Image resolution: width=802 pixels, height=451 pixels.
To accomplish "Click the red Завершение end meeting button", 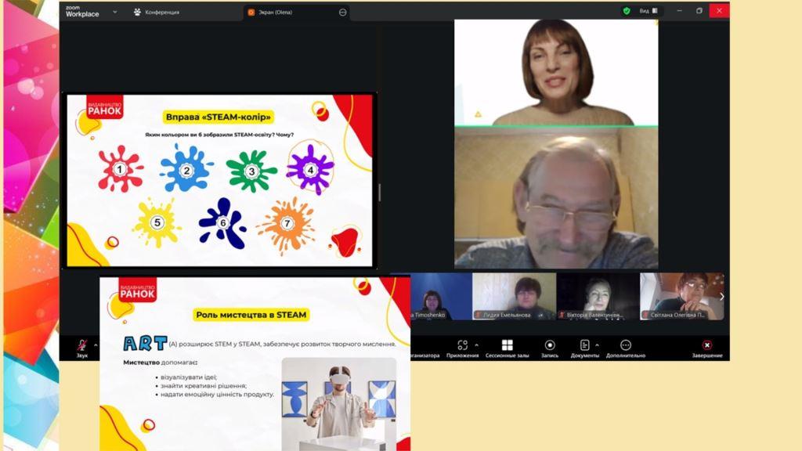I will click(706, 345).
